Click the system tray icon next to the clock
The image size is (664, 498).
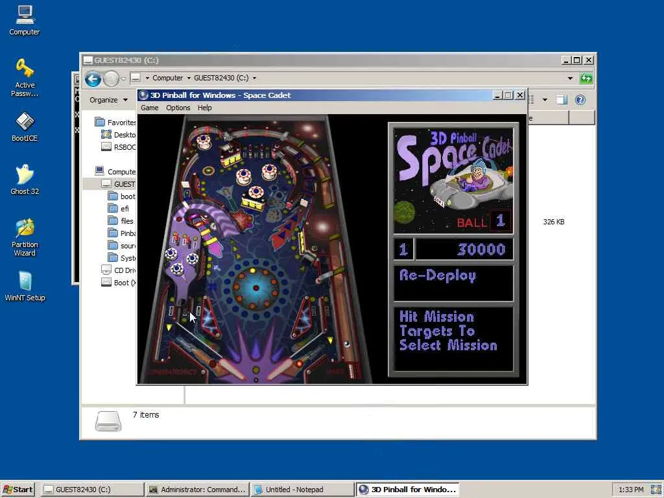pos(656,490)
